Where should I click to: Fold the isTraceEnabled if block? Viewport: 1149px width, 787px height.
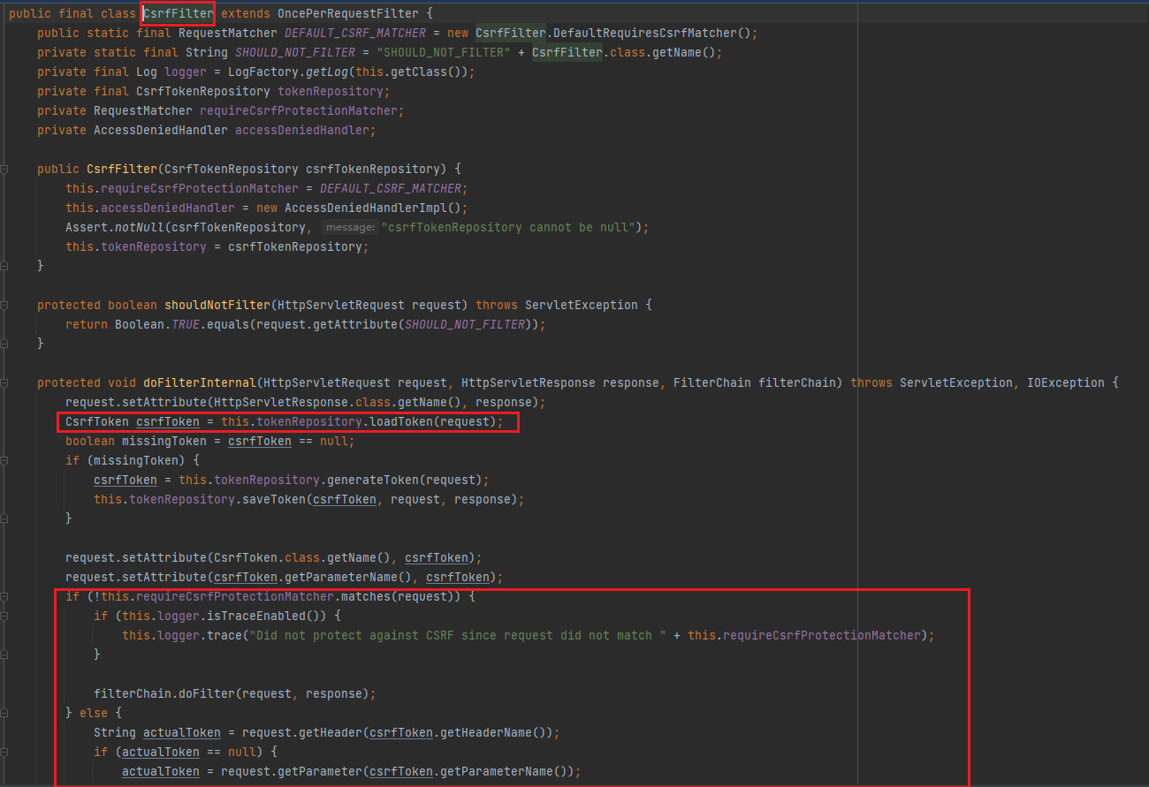(x=4, y=616)
